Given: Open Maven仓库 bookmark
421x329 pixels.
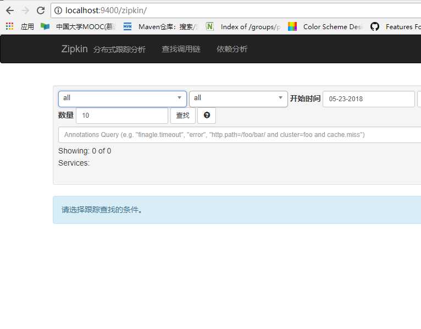Looking at the screenshot, I should point(160,26).
